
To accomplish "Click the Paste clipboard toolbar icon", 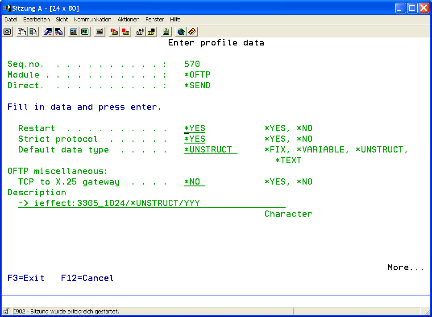I will click(33, 32).
